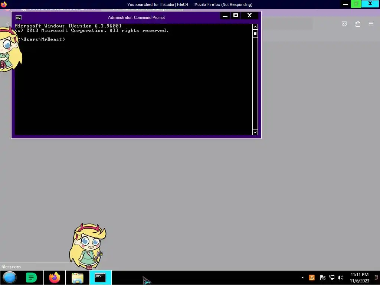Click the "Administrator: Command Prompt" title text
Screen dimensions: 380x285
click(x=137, y=18)
